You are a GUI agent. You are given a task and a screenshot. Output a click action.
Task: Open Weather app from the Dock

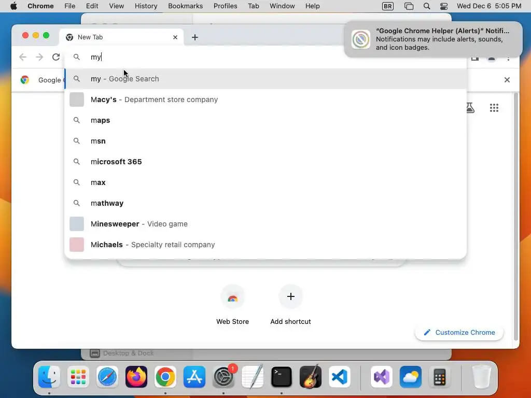[411, 377]
